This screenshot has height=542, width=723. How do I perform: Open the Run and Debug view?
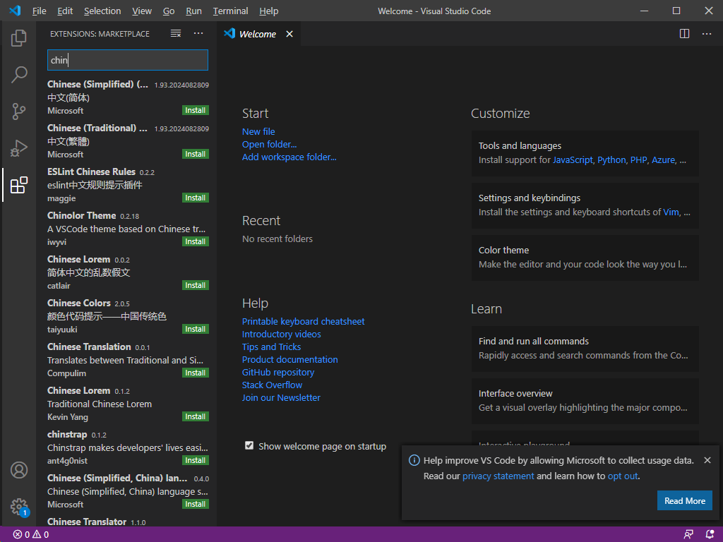[19, 148]
